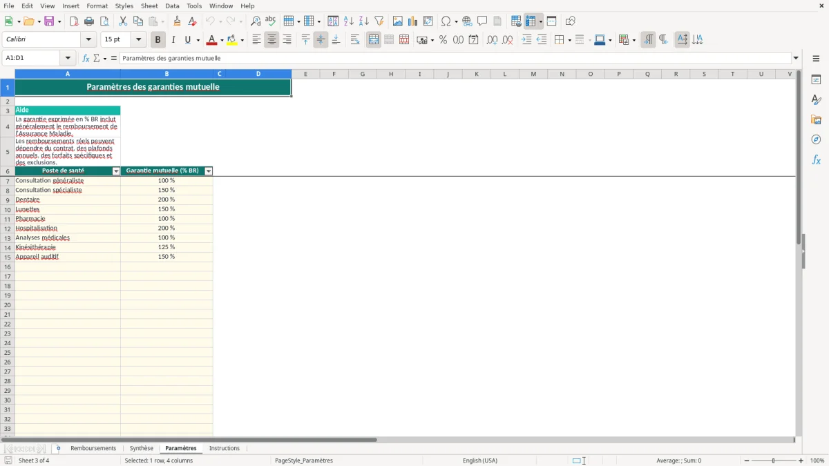Image resolution: width=829 pixels, height=466 pixels.
Task: Toggle Center Horizontally alignment
Action: pos(271,40)
